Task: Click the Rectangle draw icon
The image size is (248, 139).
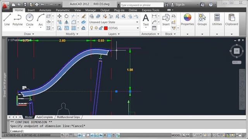Action: [48, 16]
